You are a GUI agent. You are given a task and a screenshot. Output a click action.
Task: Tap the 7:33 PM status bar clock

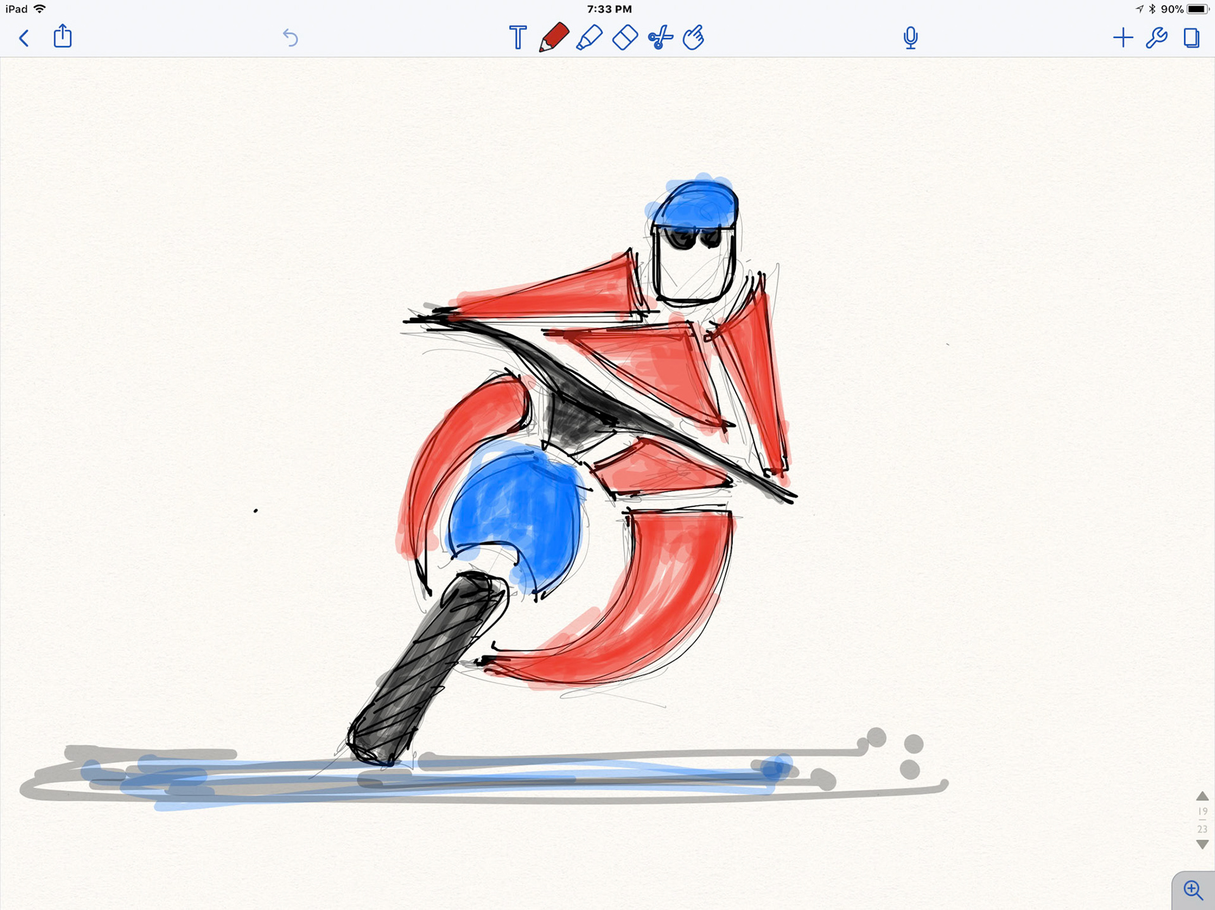pos(609,9)
